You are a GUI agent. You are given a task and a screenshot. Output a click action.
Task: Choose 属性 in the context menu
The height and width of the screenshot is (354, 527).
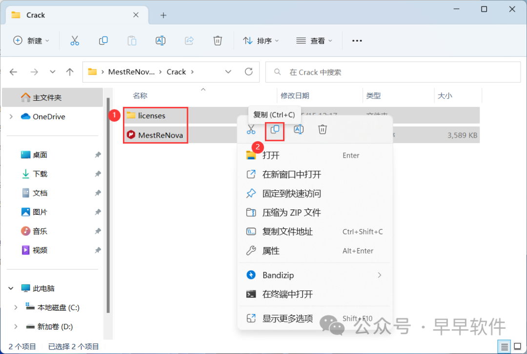click(x=271, y=250)
